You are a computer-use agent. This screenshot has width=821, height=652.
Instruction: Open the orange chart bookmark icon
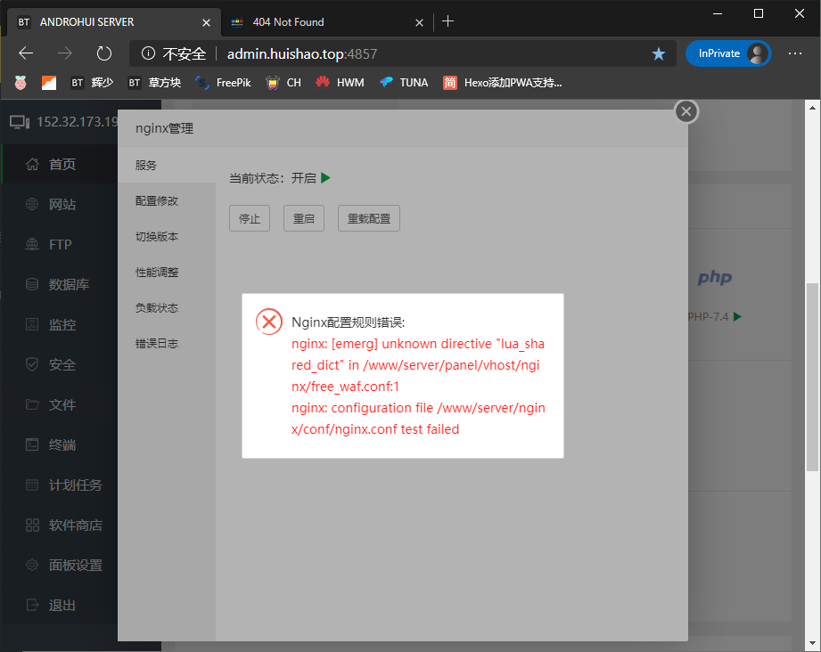click(x=49, y=83)
